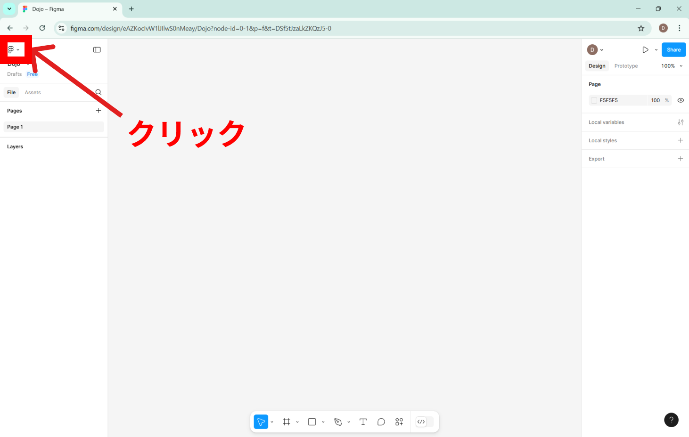
Task: Select the Text tool
Action: pyautogui.click(x=363, y=422)
